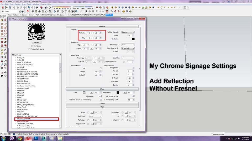Select the Line pencil tool
The image size is (252, 141).
(x=5, y=24)
